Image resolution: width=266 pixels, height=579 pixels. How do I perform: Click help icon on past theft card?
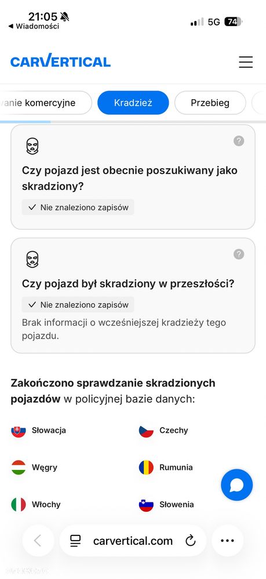[239, 254]
